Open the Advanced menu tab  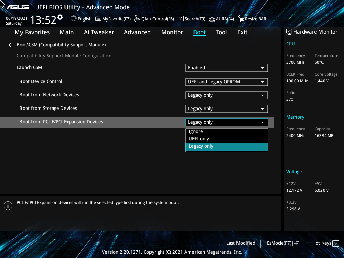point(137,32)
